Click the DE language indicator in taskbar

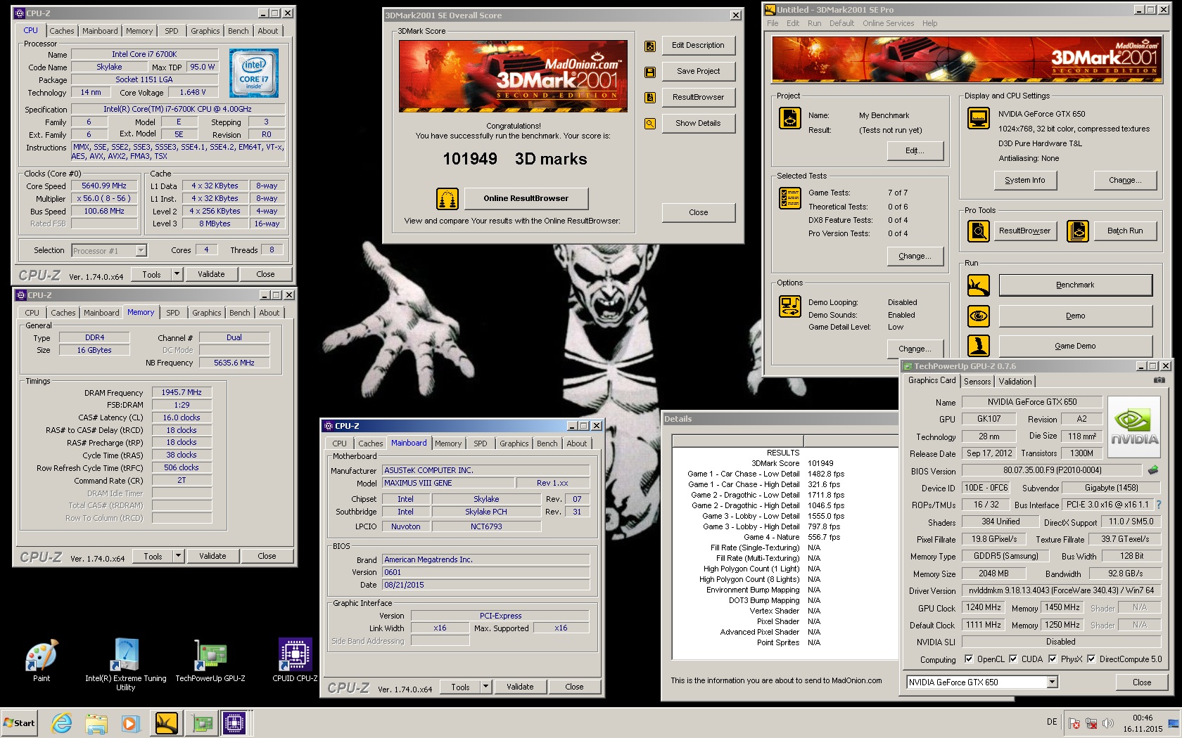click(1051, 722)
